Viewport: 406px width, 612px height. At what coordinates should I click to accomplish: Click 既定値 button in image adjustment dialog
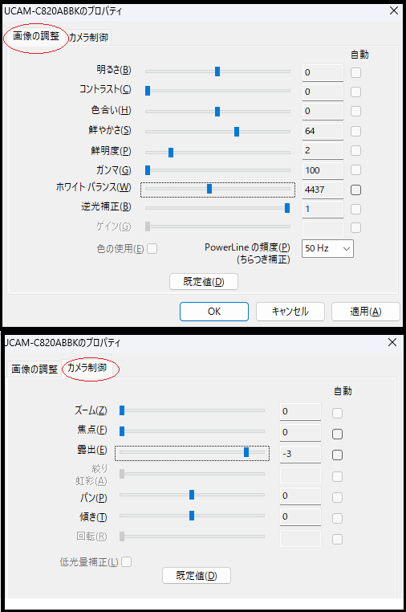pyautogui.click(x=204, y=282)
